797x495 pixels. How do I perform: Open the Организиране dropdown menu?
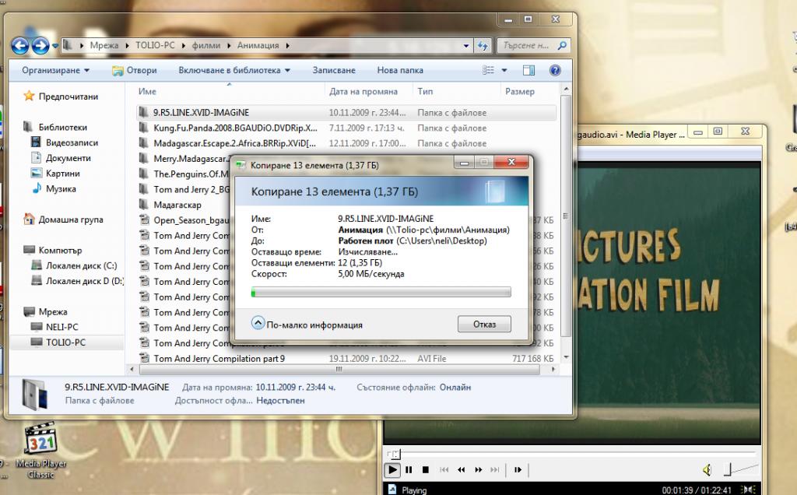click(x=55, y=70)
